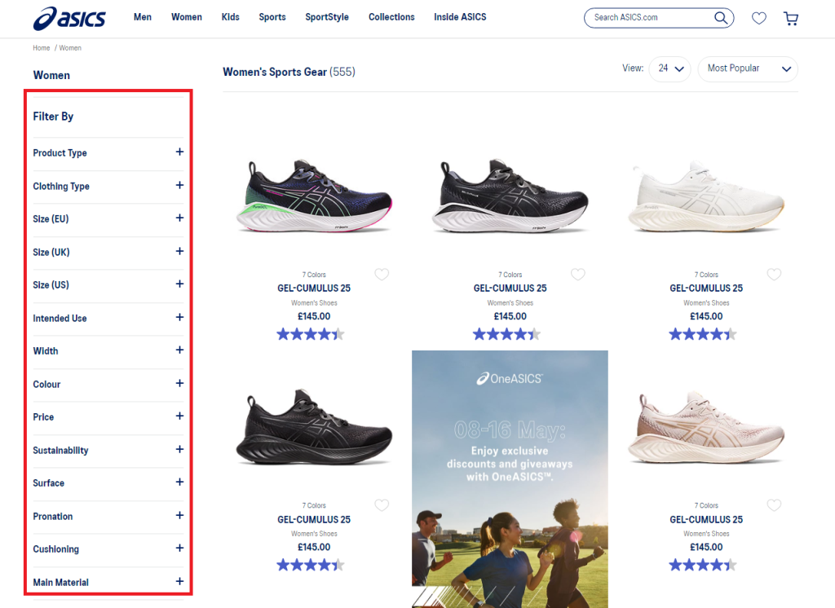Click the ASICS logo

69,19
